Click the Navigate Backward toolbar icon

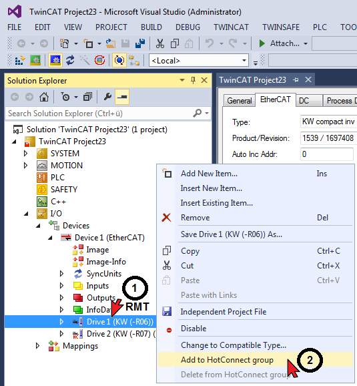tap(21, 44)
